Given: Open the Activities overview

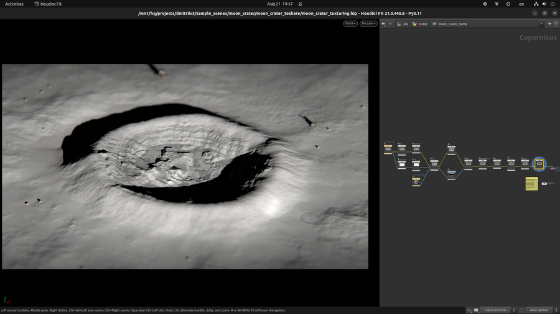Looking at the screenshot, I should click(14, 4).
